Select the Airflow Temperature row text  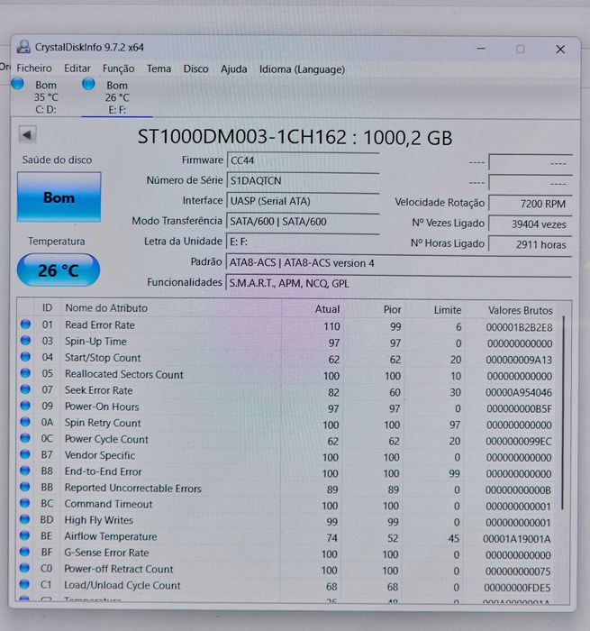pyautogui.click(x=110, y=536)
